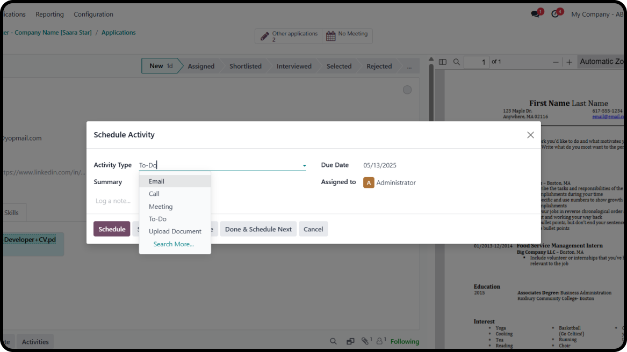Expand the stage overflow "..." menu
This screenshot has height=352, width=627.
pyautogui.click(x=409, y=67)
